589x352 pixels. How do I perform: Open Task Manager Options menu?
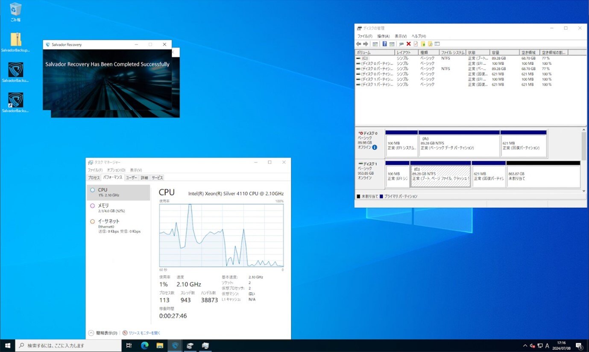(x=116, y=170)
